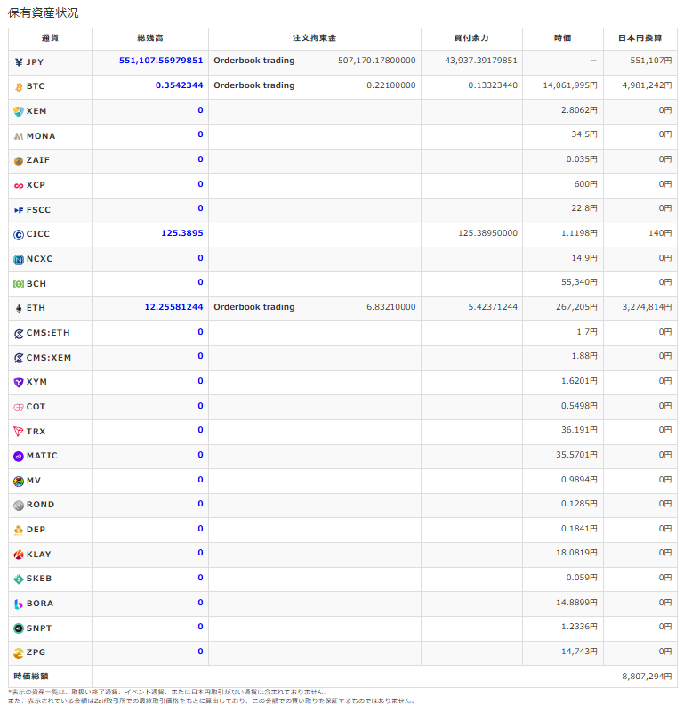Image resolution: width=684 pixels, height=713 pixels.
Task: Click the ROND token icon
Action: pos(19,506)
